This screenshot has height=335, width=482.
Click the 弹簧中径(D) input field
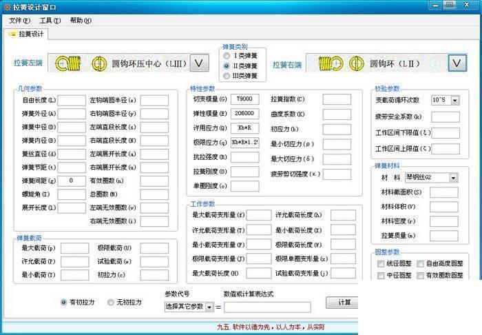[72, 127]
